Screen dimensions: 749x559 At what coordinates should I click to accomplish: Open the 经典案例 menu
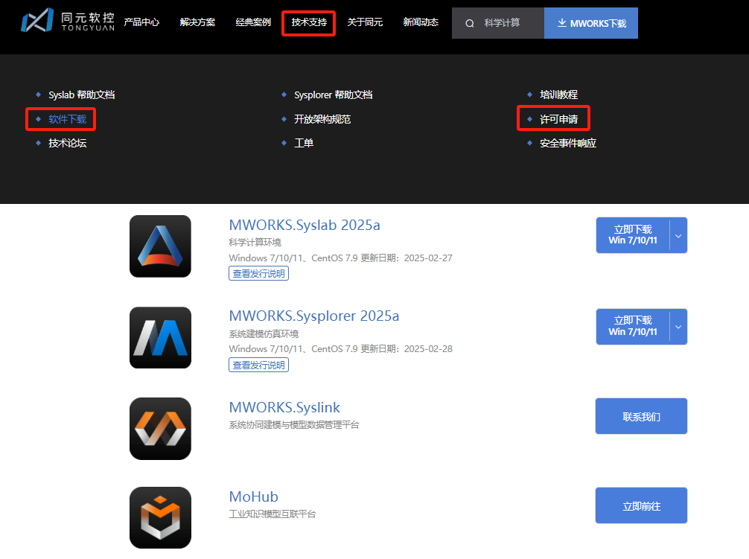[x=253, y=22]
